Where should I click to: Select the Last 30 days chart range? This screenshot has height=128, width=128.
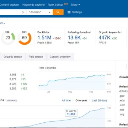100,101
